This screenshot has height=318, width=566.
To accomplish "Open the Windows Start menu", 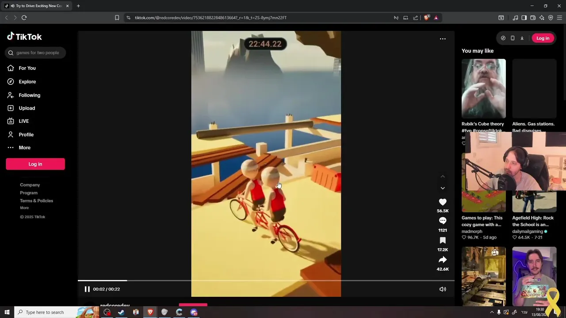I will pyautogui.click(x=7, y=312).
